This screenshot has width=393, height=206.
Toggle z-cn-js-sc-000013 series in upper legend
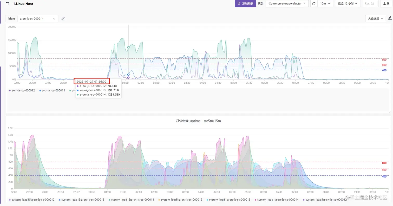click(52, 90)
